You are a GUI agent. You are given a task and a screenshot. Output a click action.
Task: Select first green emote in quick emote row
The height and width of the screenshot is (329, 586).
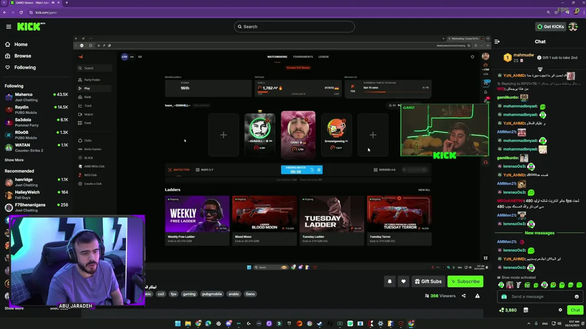point(501,285)
